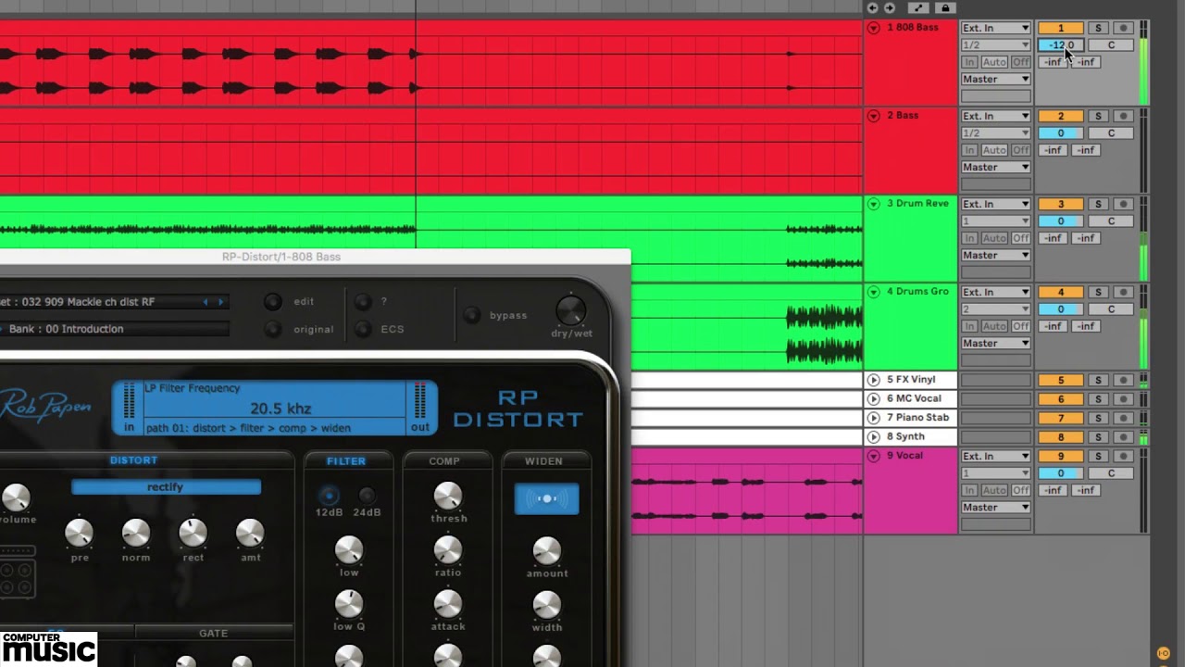Expand the 7 Piano Stab track
Image resolution: width=1185 pixels, height=667 pixels.
pos(873,418)
